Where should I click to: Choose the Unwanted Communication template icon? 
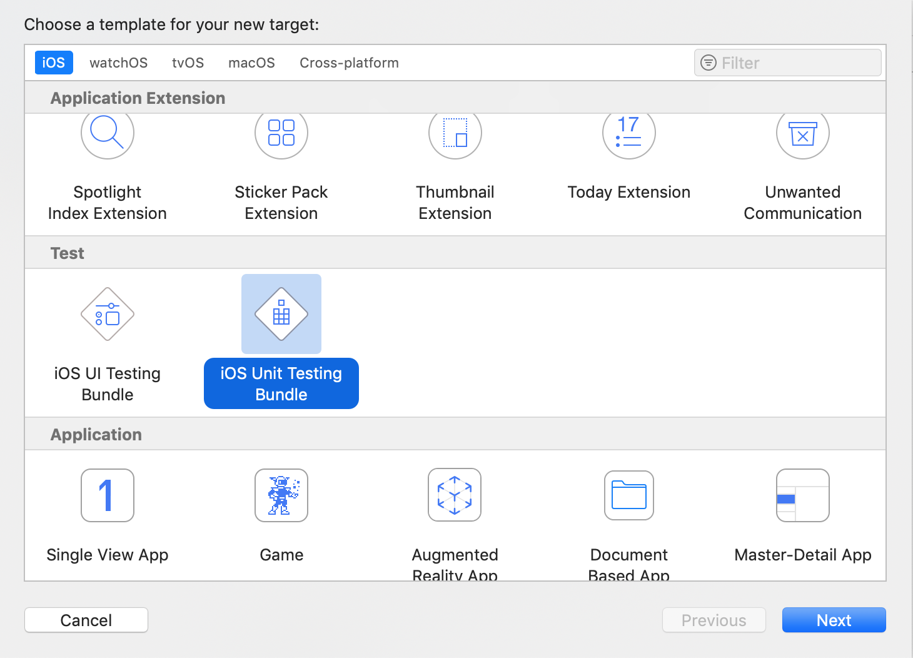point(803,134)
